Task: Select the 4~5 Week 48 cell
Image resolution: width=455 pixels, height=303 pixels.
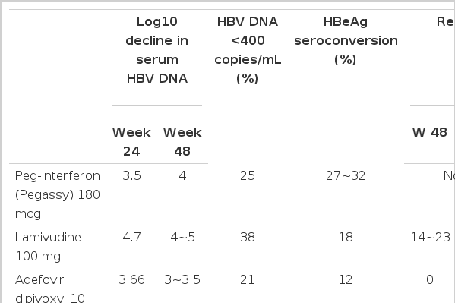Action: click(182, 238)
